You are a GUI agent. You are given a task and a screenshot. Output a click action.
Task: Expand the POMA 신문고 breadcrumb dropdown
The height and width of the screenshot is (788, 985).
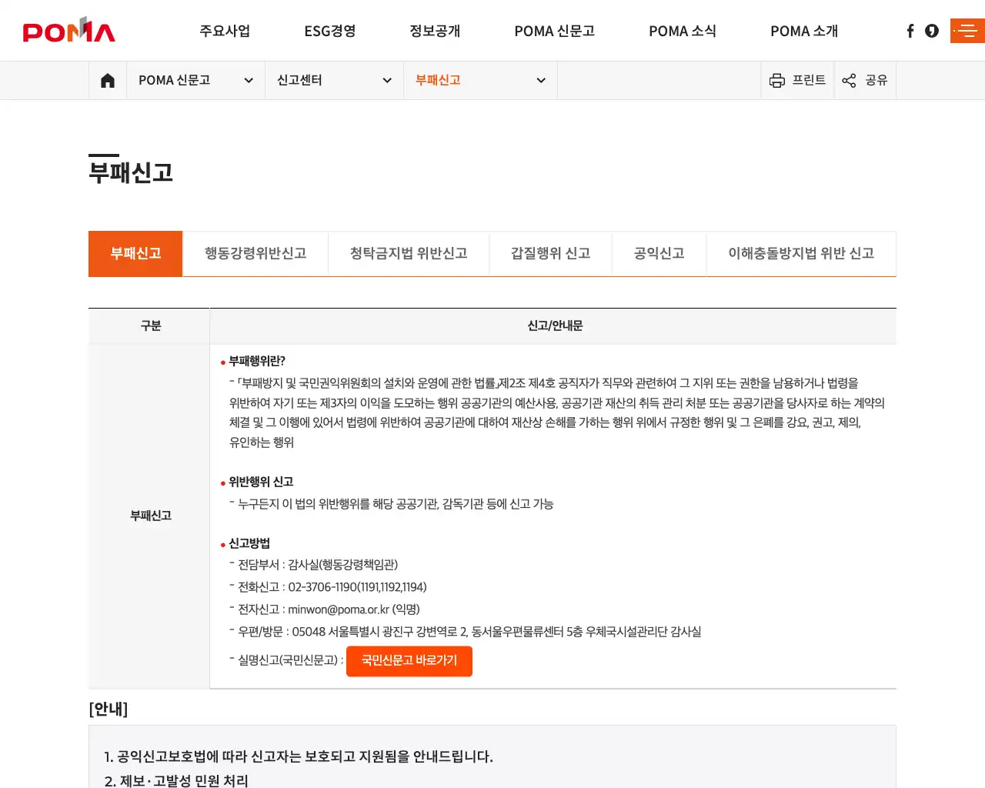[x=195, y=80]
